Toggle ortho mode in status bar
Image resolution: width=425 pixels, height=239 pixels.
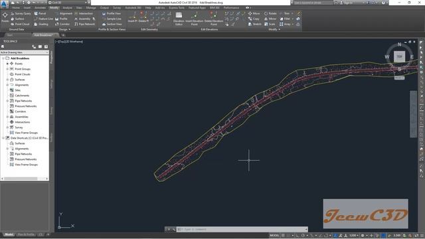pyautogui.click(x=298, y=236)
